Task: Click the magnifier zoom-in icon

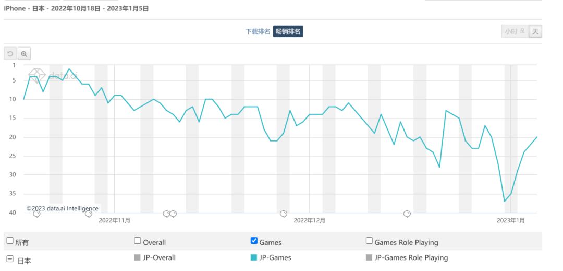Action: pyautogui.click(x=24, y=54)
